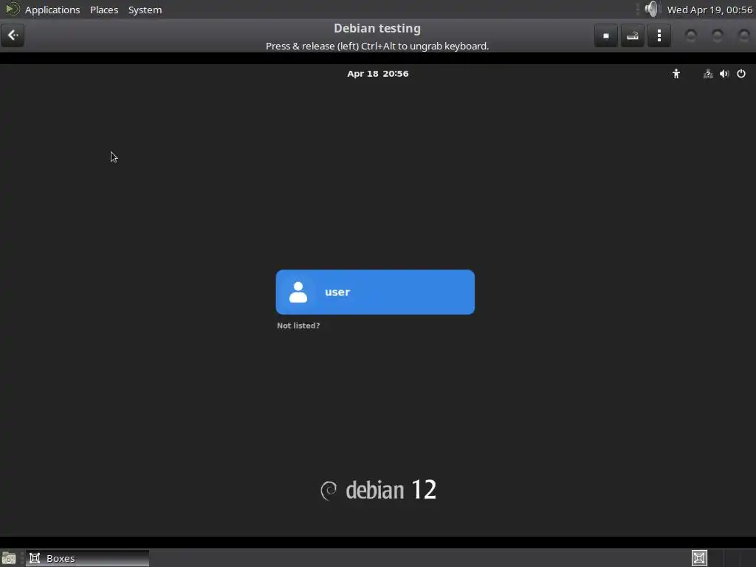Click the network status icon in guest panel
This screenshot has height=567, width=756.
[x=708, y=74]
